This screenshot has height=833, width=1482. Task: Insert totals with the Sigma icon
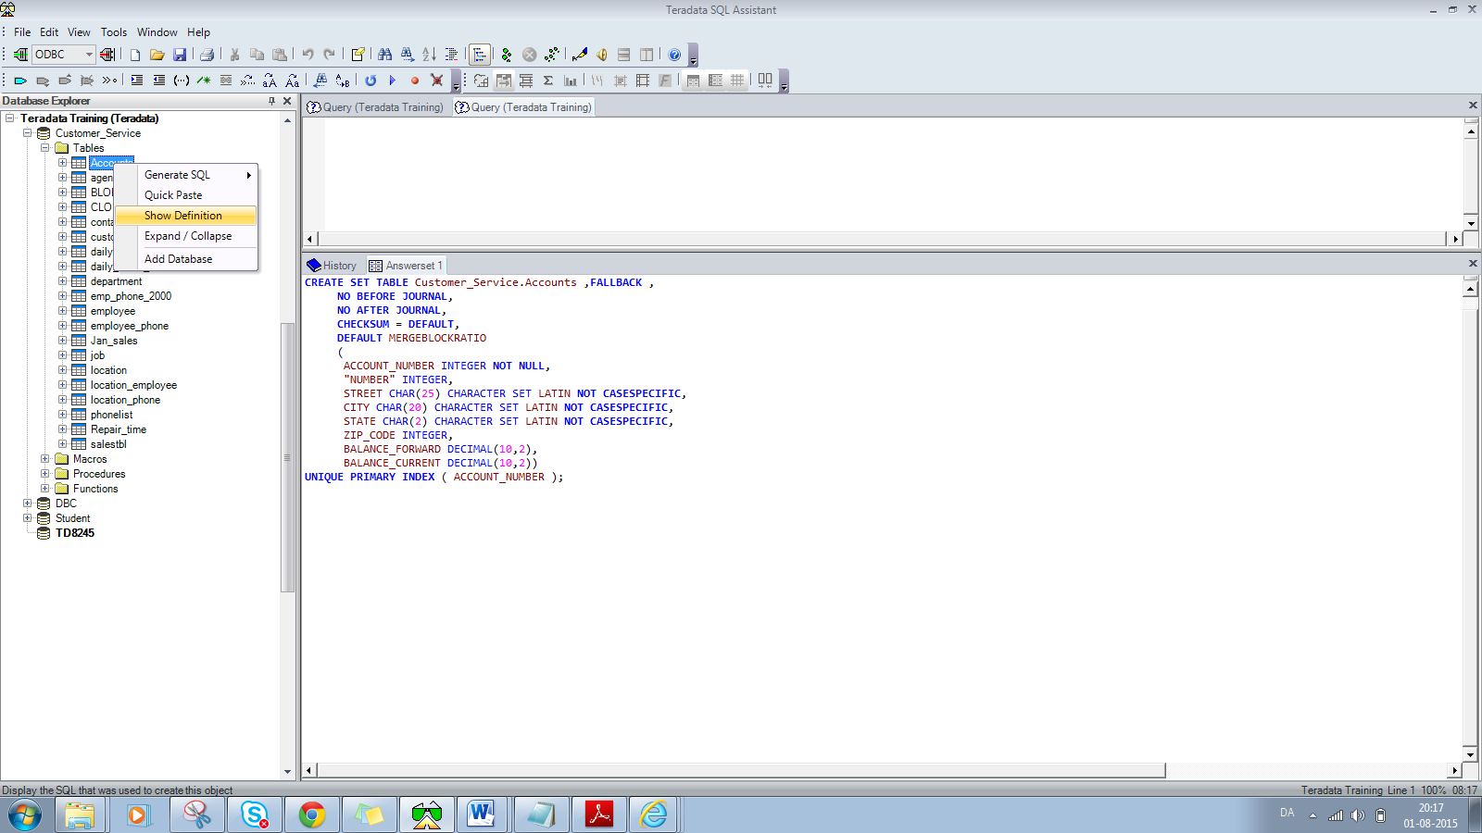(x=548, y=81)
